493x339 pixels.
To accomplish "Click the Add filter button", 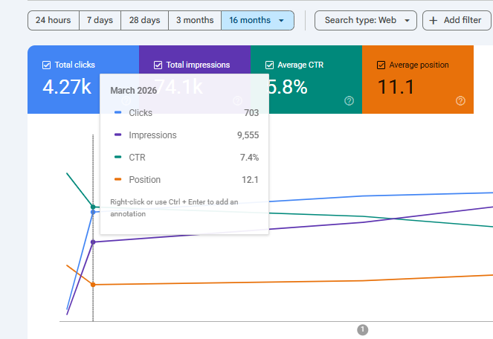I will pyautogui.click(x=457, y=20).
